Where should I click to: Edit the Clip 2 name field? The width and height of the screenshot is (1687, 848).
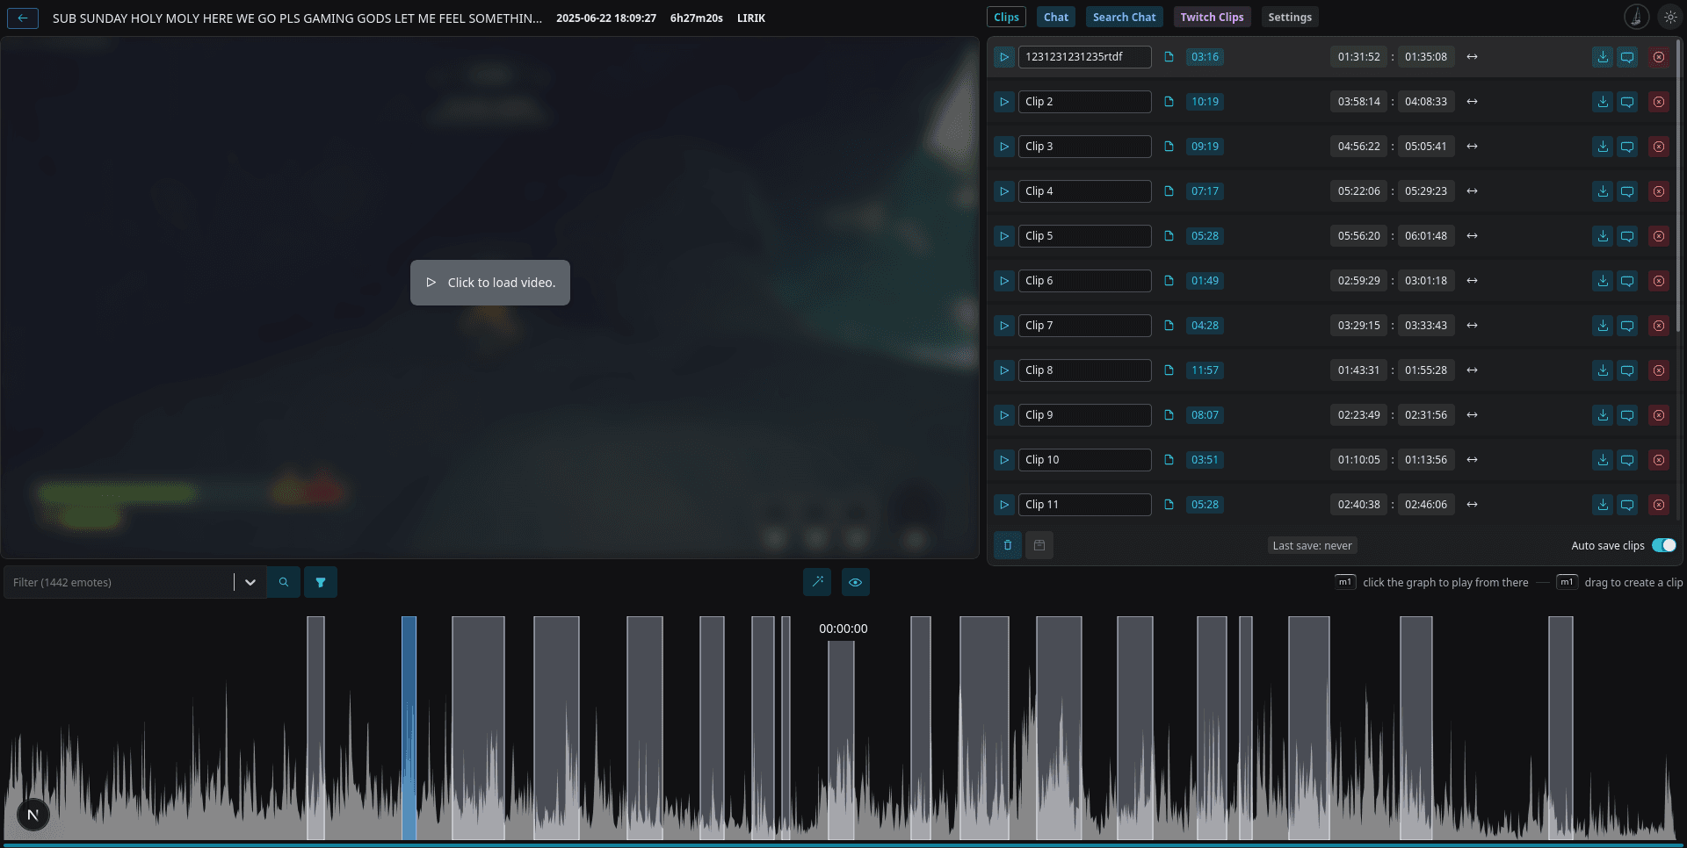(x=1084, y=102)
